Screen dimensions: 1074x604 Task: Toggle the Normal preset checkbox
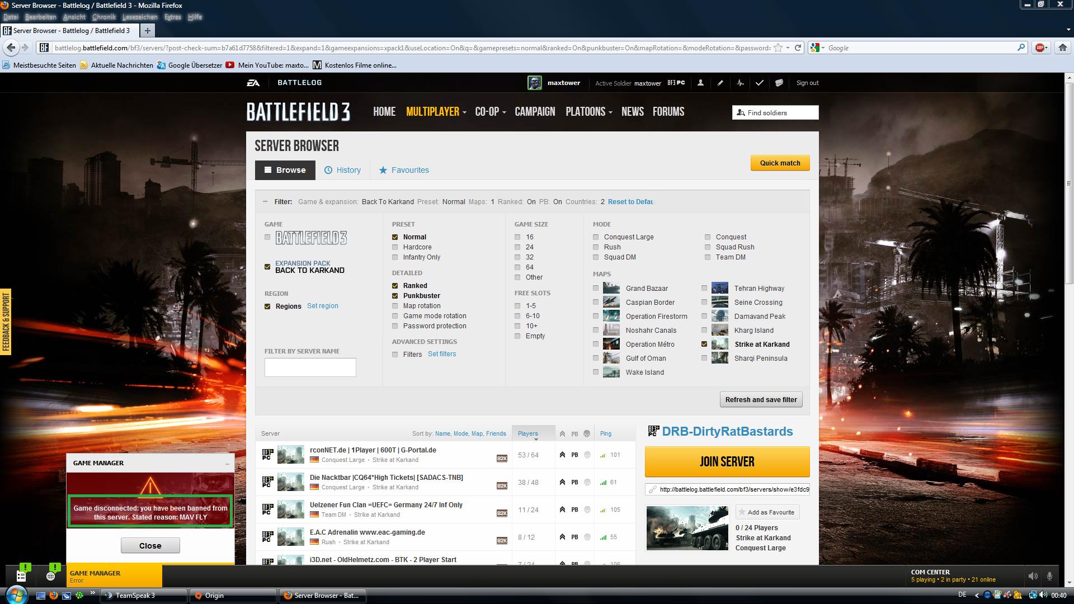[x=395, y=237]
